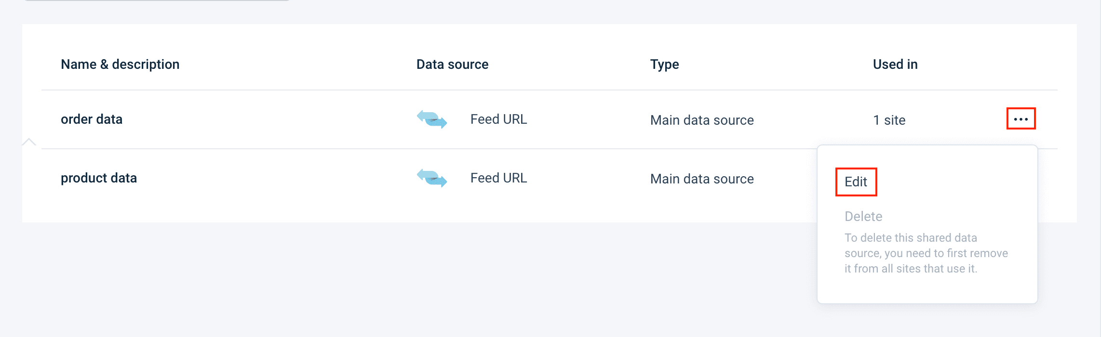
Task: Choose Edit from the popup menu
Action: [856, 182]
